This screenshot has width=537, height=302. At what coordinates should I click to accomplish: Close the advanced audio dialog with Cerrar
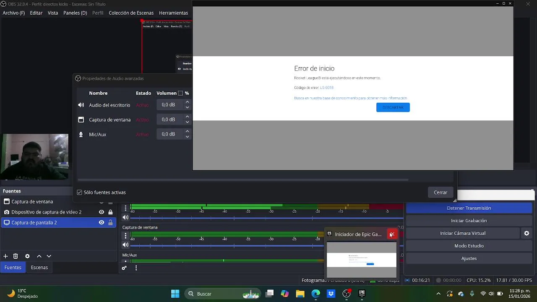point(441,192)
